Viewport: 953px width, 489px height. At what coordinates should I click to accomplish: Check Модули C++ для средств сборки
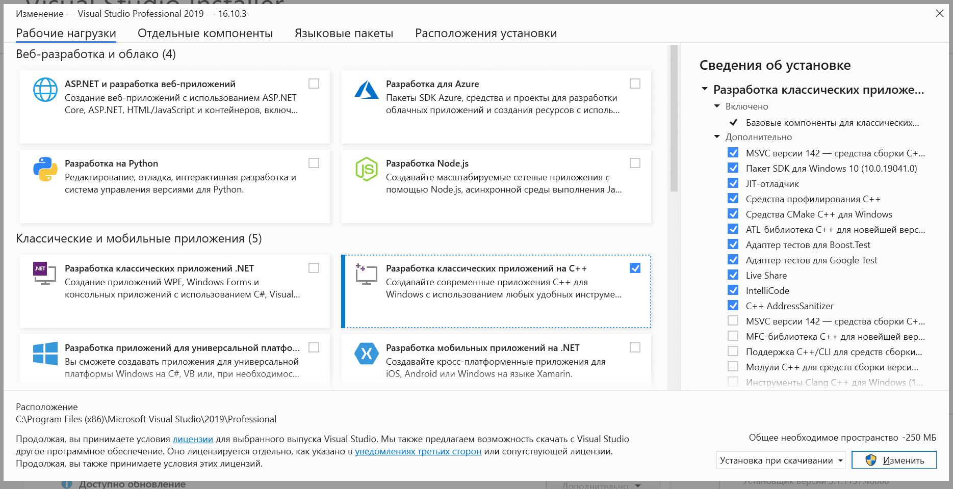(733, 366)
